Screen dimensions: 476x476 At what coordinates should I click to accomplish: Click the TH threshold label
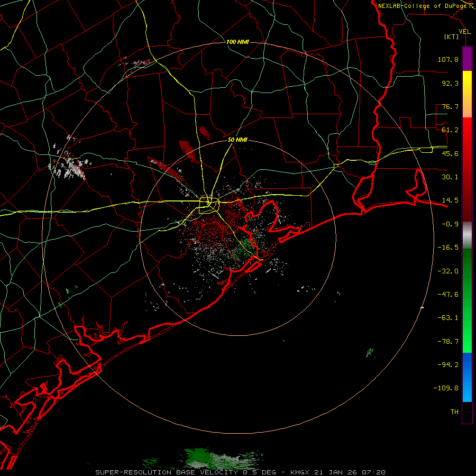[454, 412]
